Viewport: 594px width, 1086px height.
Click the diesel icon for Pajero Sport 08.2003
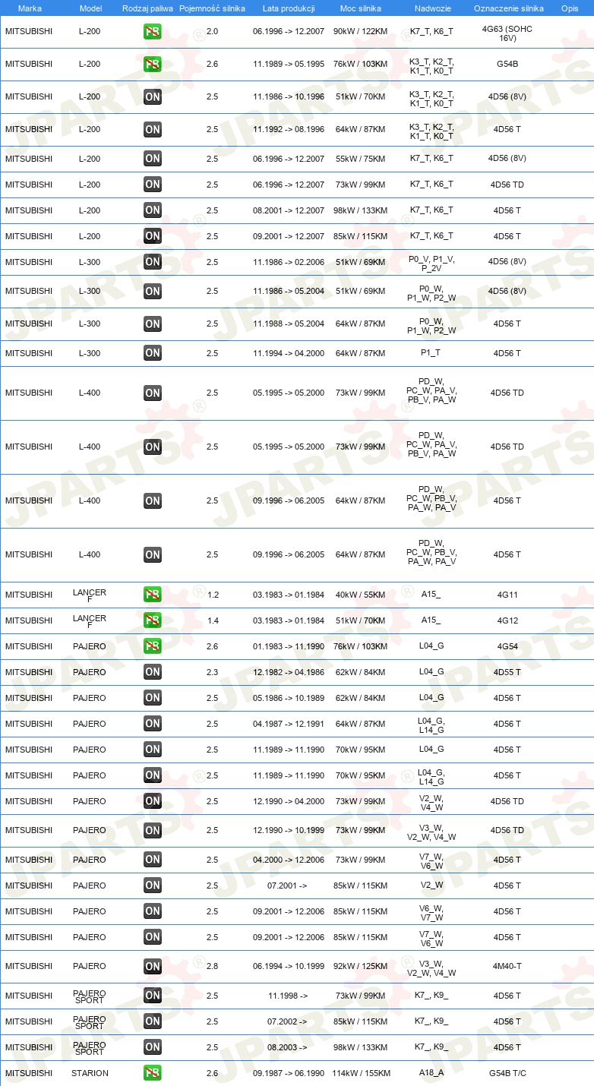pyautogui.click(x=153, y=1047)
